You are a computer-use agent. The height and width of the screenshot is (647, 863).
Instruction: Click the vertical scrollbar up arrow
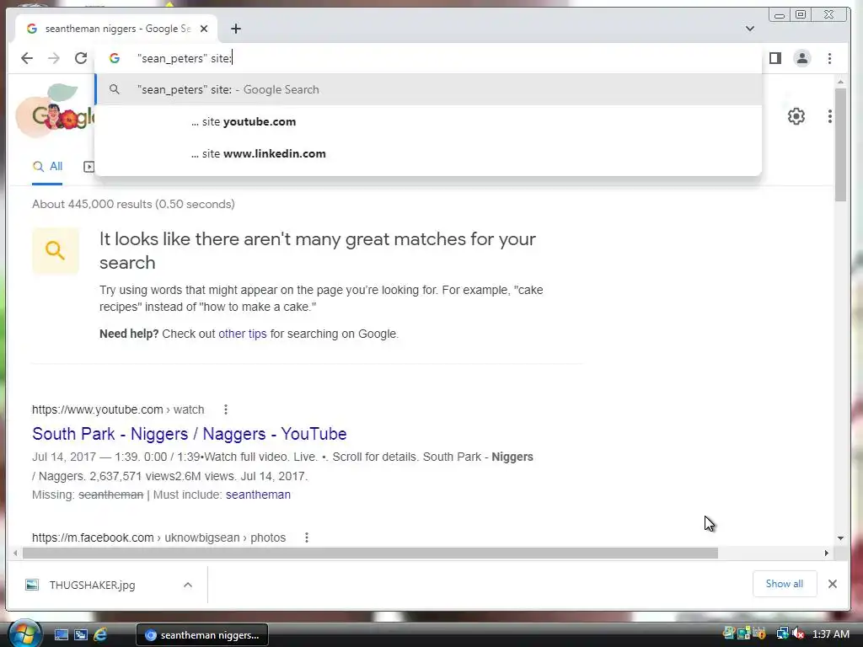pos(840,82)
